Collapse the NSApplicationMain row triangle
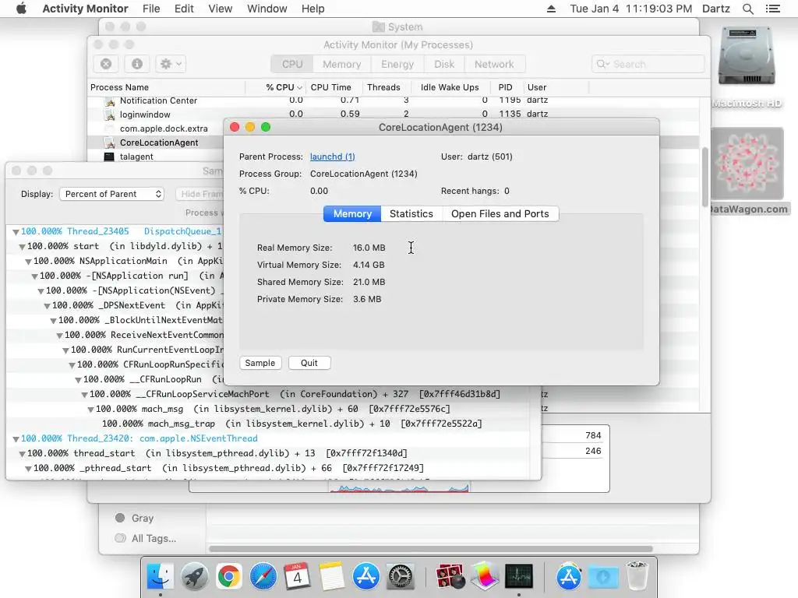Viewport: 798px width, 598px height. pos(29,262)
